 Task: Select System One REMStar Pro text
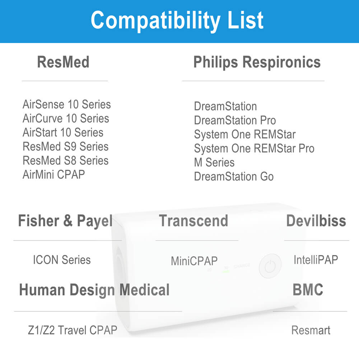(x=254, y=148)
